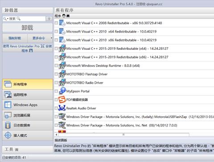Click the horizontal scrollbar thumb
Screen dimensions: 214x162
(x=123, y=134)
